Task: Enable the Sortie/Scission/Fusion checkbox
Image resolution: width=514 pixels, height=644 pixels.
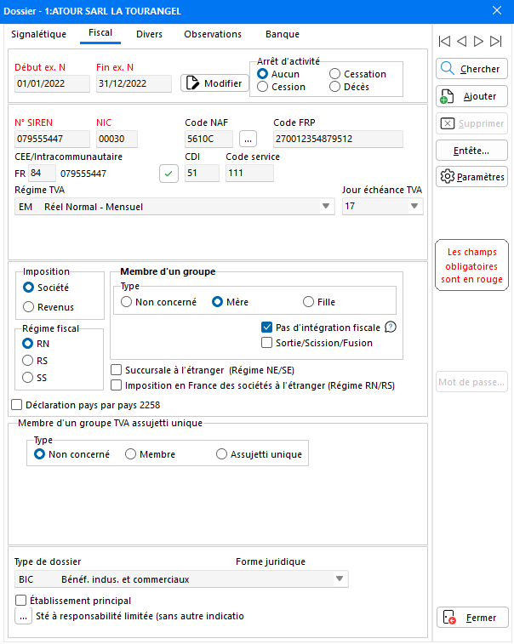Action: tap(267, 343)
